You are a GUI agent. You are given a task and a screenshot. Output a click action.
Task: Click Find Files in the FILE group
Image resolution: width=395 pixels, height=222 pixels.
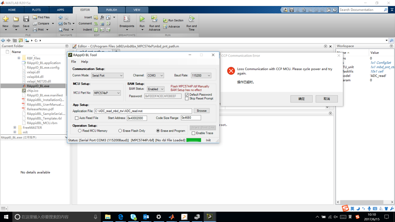[x=41, y=17]
